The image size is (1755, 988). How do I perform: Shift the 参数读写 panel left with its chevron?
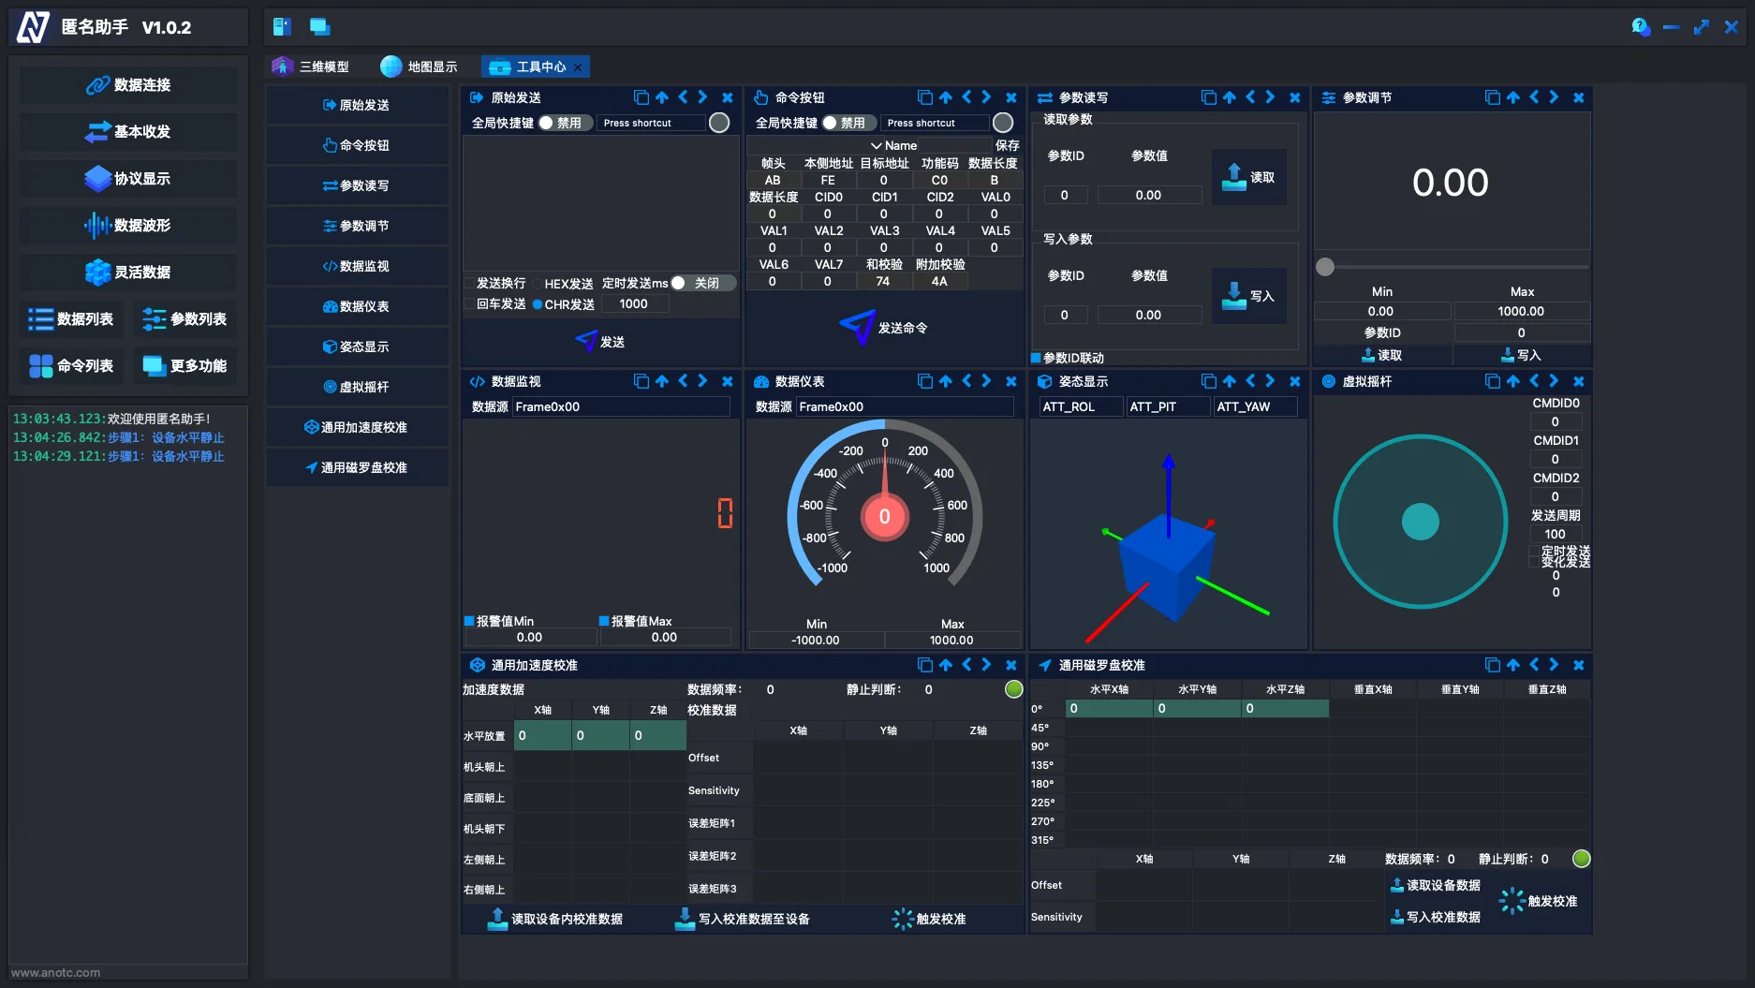click(1250, 97)
